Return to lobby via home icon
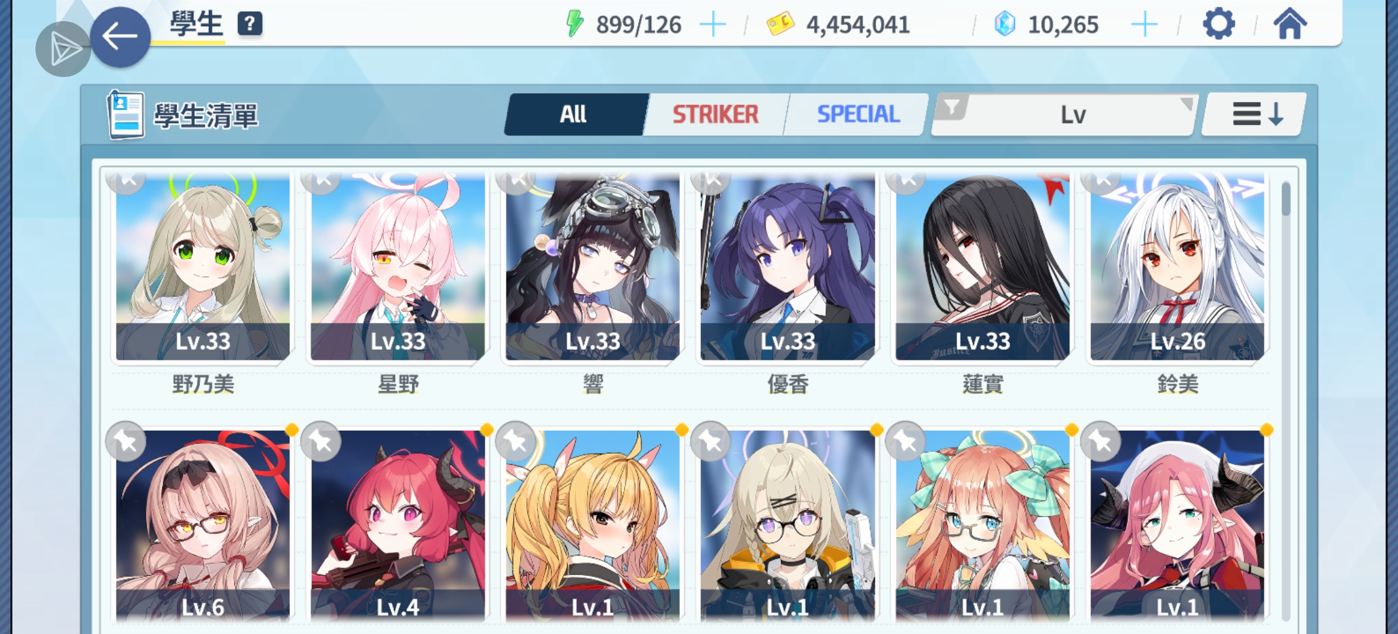Viewport: 1398px width, 634px height. point(1290,24)
